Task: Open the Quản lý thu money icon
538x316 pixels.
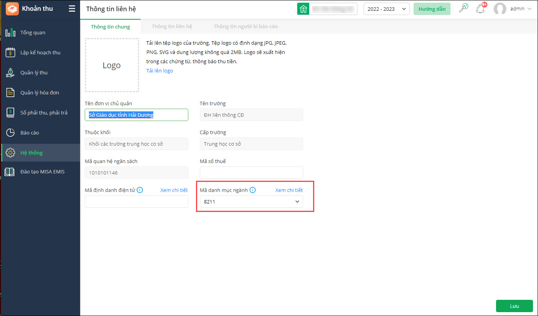Action: (x=10, y=72)
